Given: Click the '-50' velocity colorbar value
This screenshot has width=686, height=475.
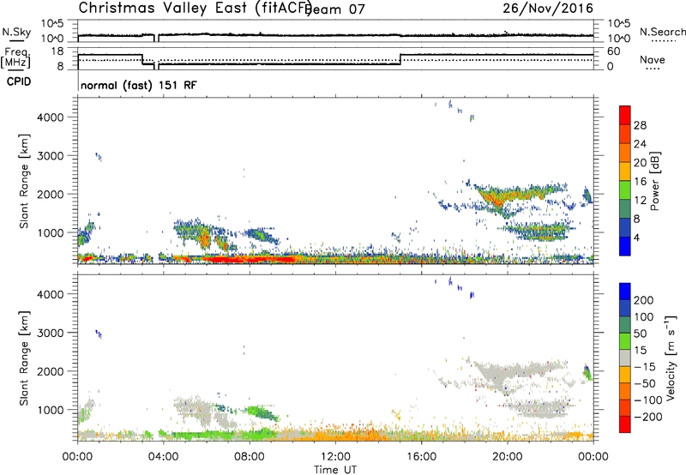Looking at the screenshot, I should pos(645,383).
